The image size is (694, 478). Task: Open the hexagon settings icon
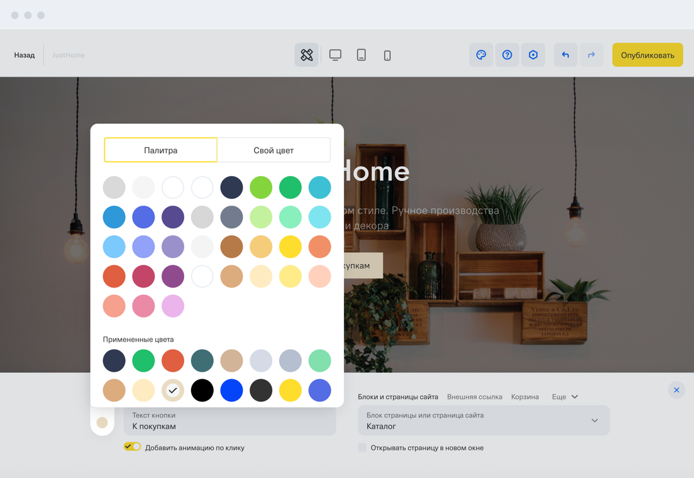point(533,55)
